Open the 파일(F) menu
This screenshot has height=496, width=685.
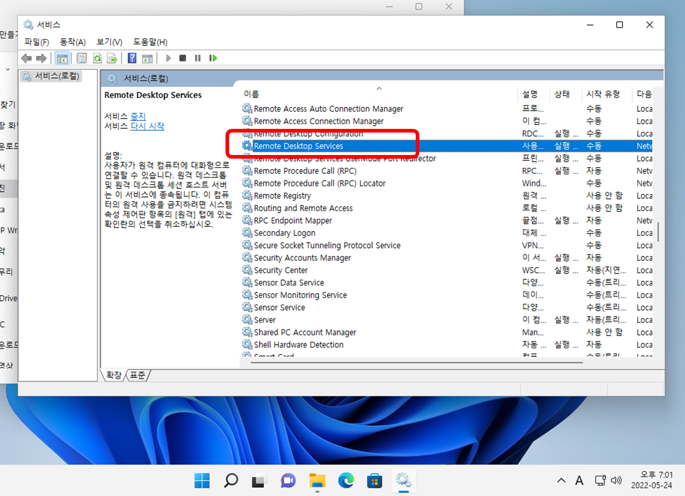pos(36,42)
